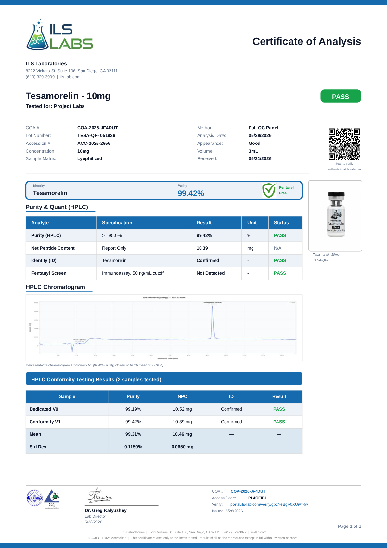Click the Identity (ID) row label

pyautogui.click(x=44, y=260)
